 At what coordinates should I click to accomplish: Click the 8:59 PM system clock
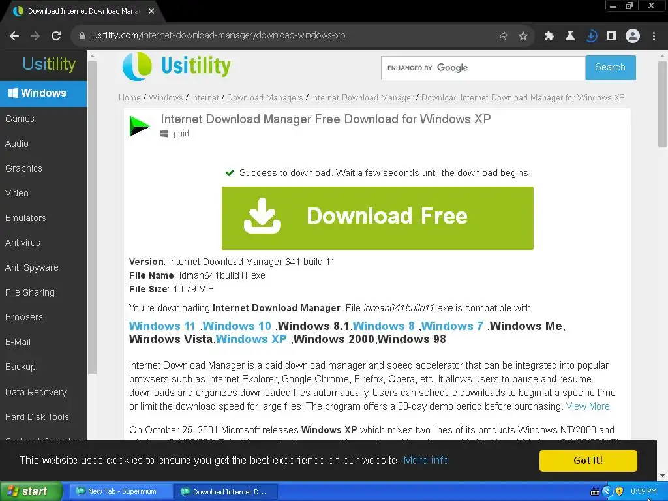click(644, 492)
